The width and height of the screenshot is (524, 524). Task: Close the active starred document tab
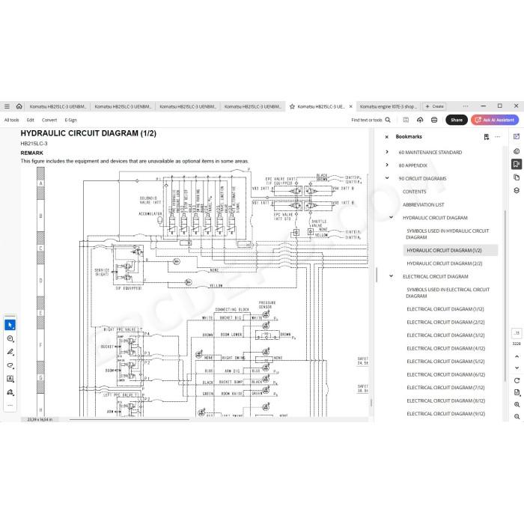(x=350, y=106)
